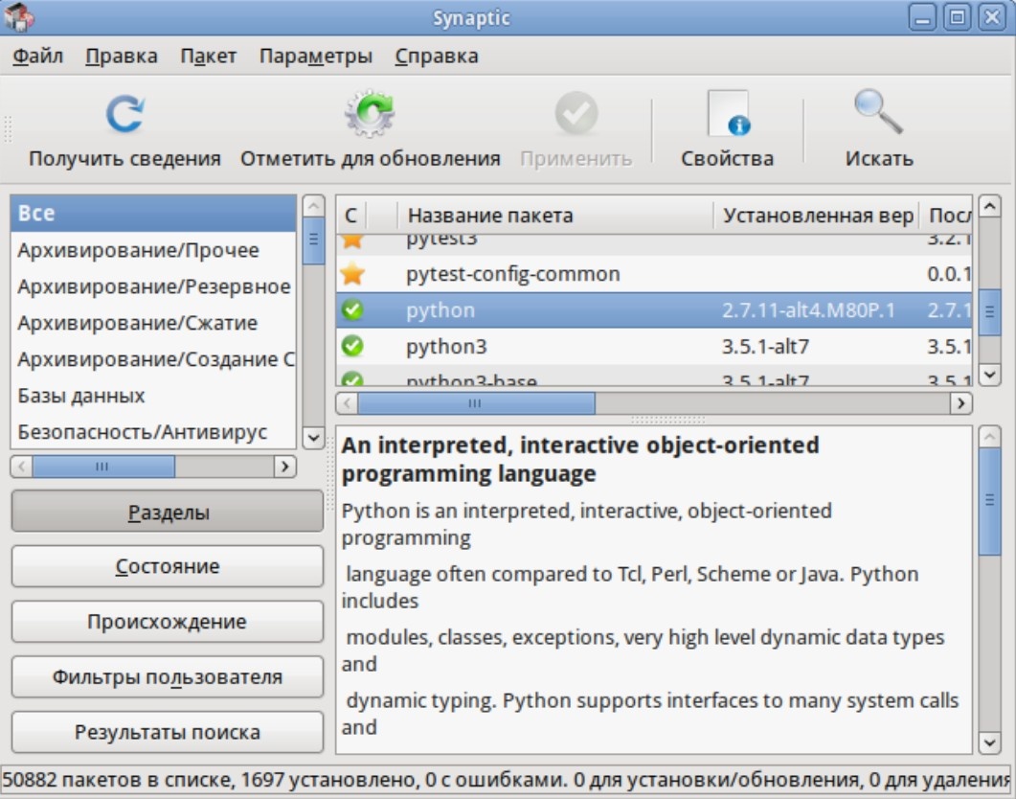Click installed version 3.5.1-alt7 of python3
This screenshot has height=799, width=1016.
coord(765,347)
